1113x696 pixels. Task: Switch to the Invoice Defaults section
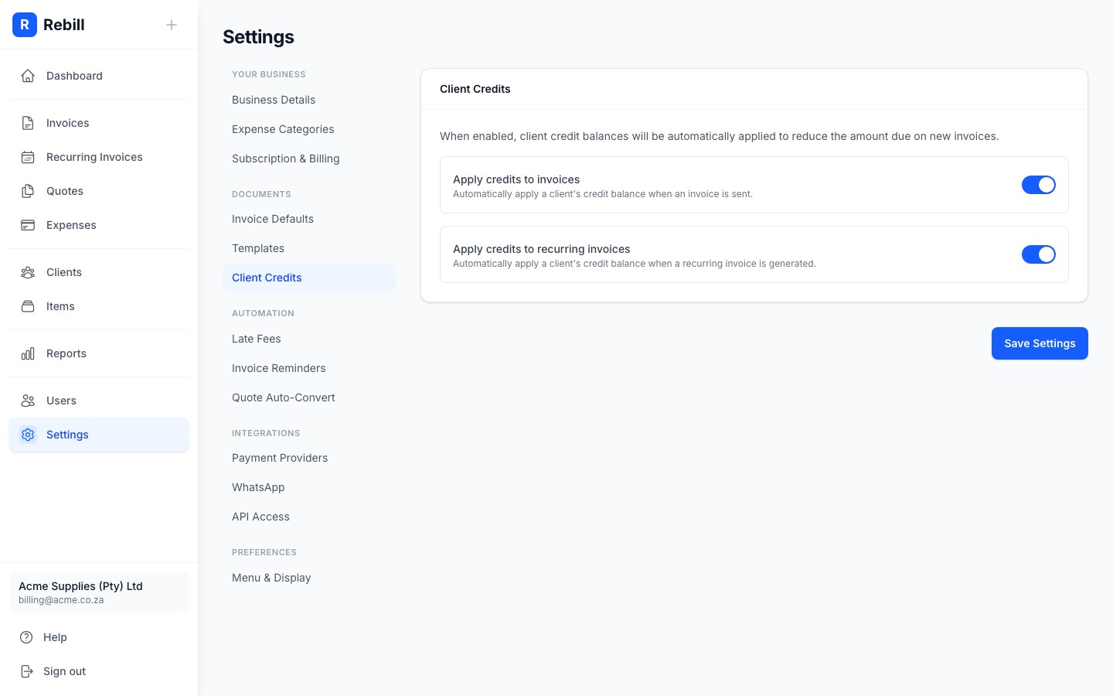tap(273, 219)
